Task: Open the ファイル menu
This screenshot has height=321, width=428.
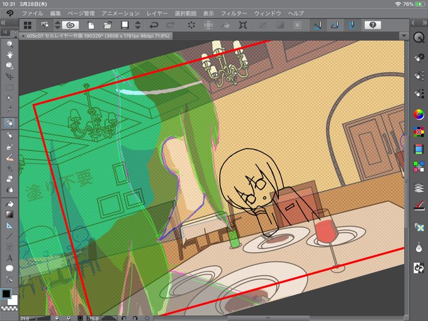Action: 32,13
